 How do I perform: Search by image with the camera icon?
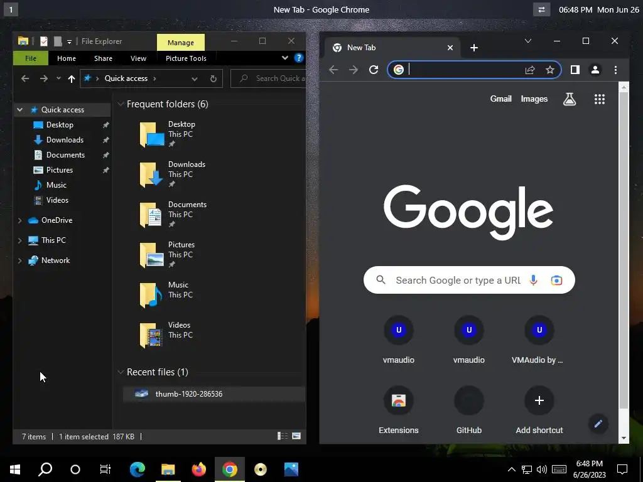(556, 280)
